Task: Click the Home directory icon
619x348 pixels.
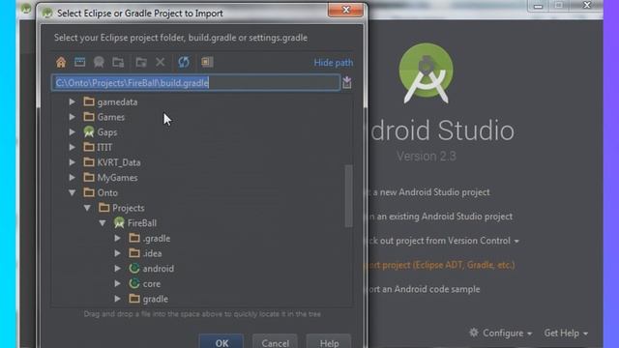Action: click(61, 62)
